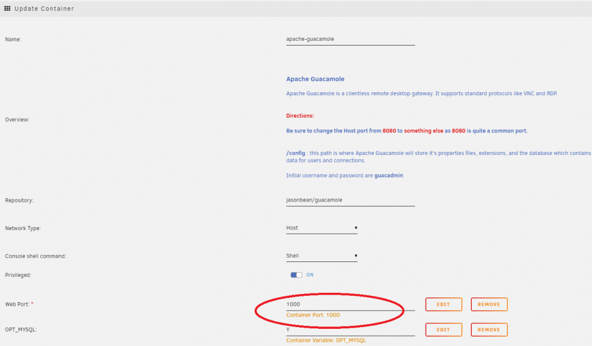Click the 'Console shell command:' label

(36, 256)
